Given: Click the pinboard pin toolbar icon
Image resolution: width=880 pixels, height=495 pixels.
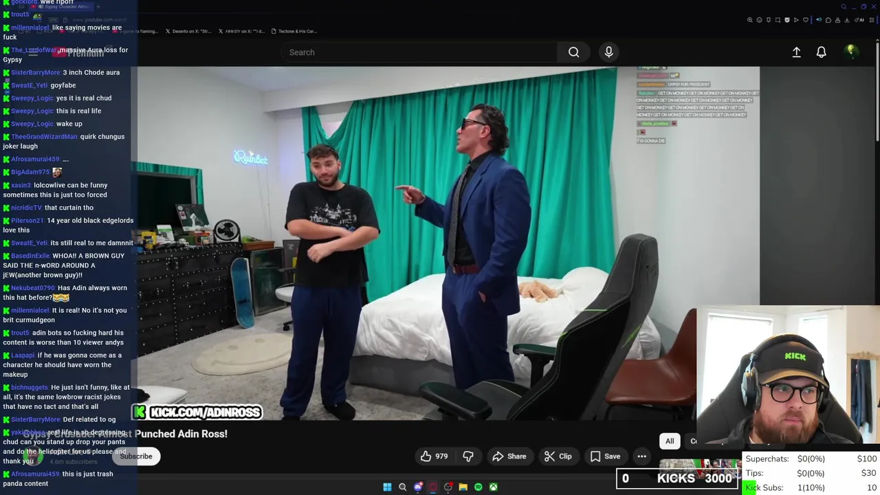Looking at the screenshot, I should pyautogui.click(x=769, y=20).
